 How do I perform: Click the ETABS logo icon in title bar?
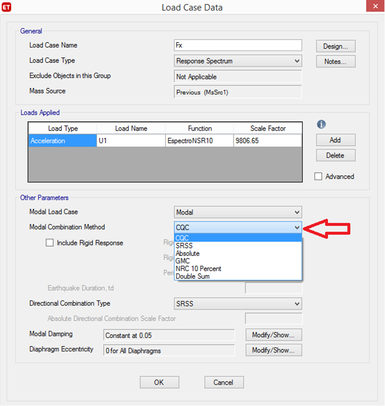click(6, 7)
